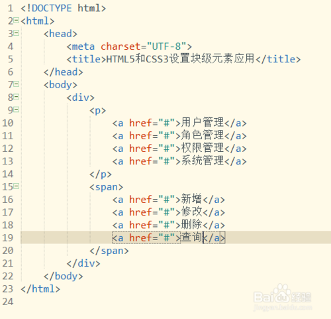Click the link text 新增

click(191, 199)
